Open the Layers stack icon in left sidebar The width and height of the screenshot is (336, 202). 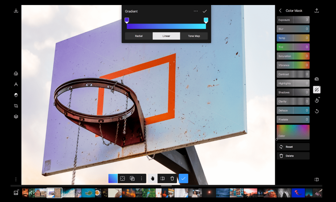pyautogui.click(x=16, y=116)
